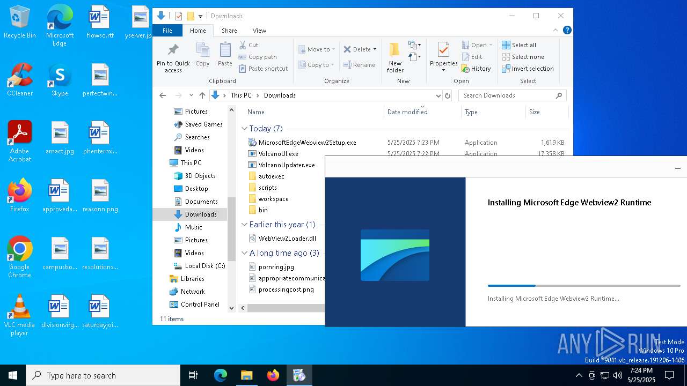
Task: Open Explorer Help question mark icon
Action: [x=567, y=31]
